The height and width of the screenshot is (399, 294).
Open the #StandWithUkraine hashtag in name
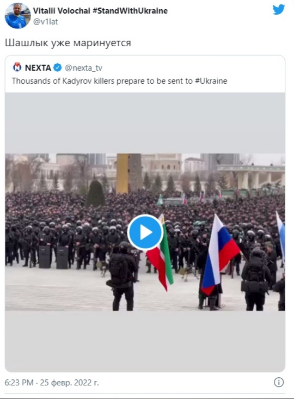tap(130, 11)
